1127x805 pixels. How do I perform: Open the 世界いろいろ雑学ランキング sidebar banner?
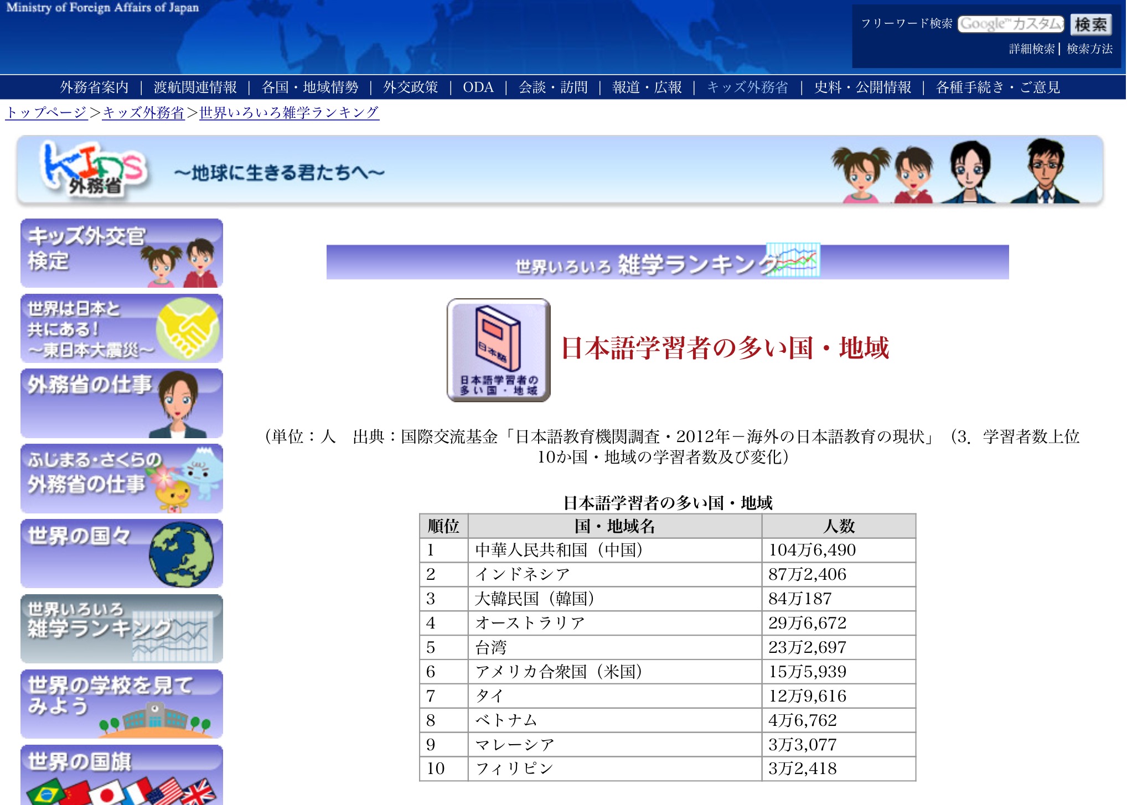coord(122,629)
